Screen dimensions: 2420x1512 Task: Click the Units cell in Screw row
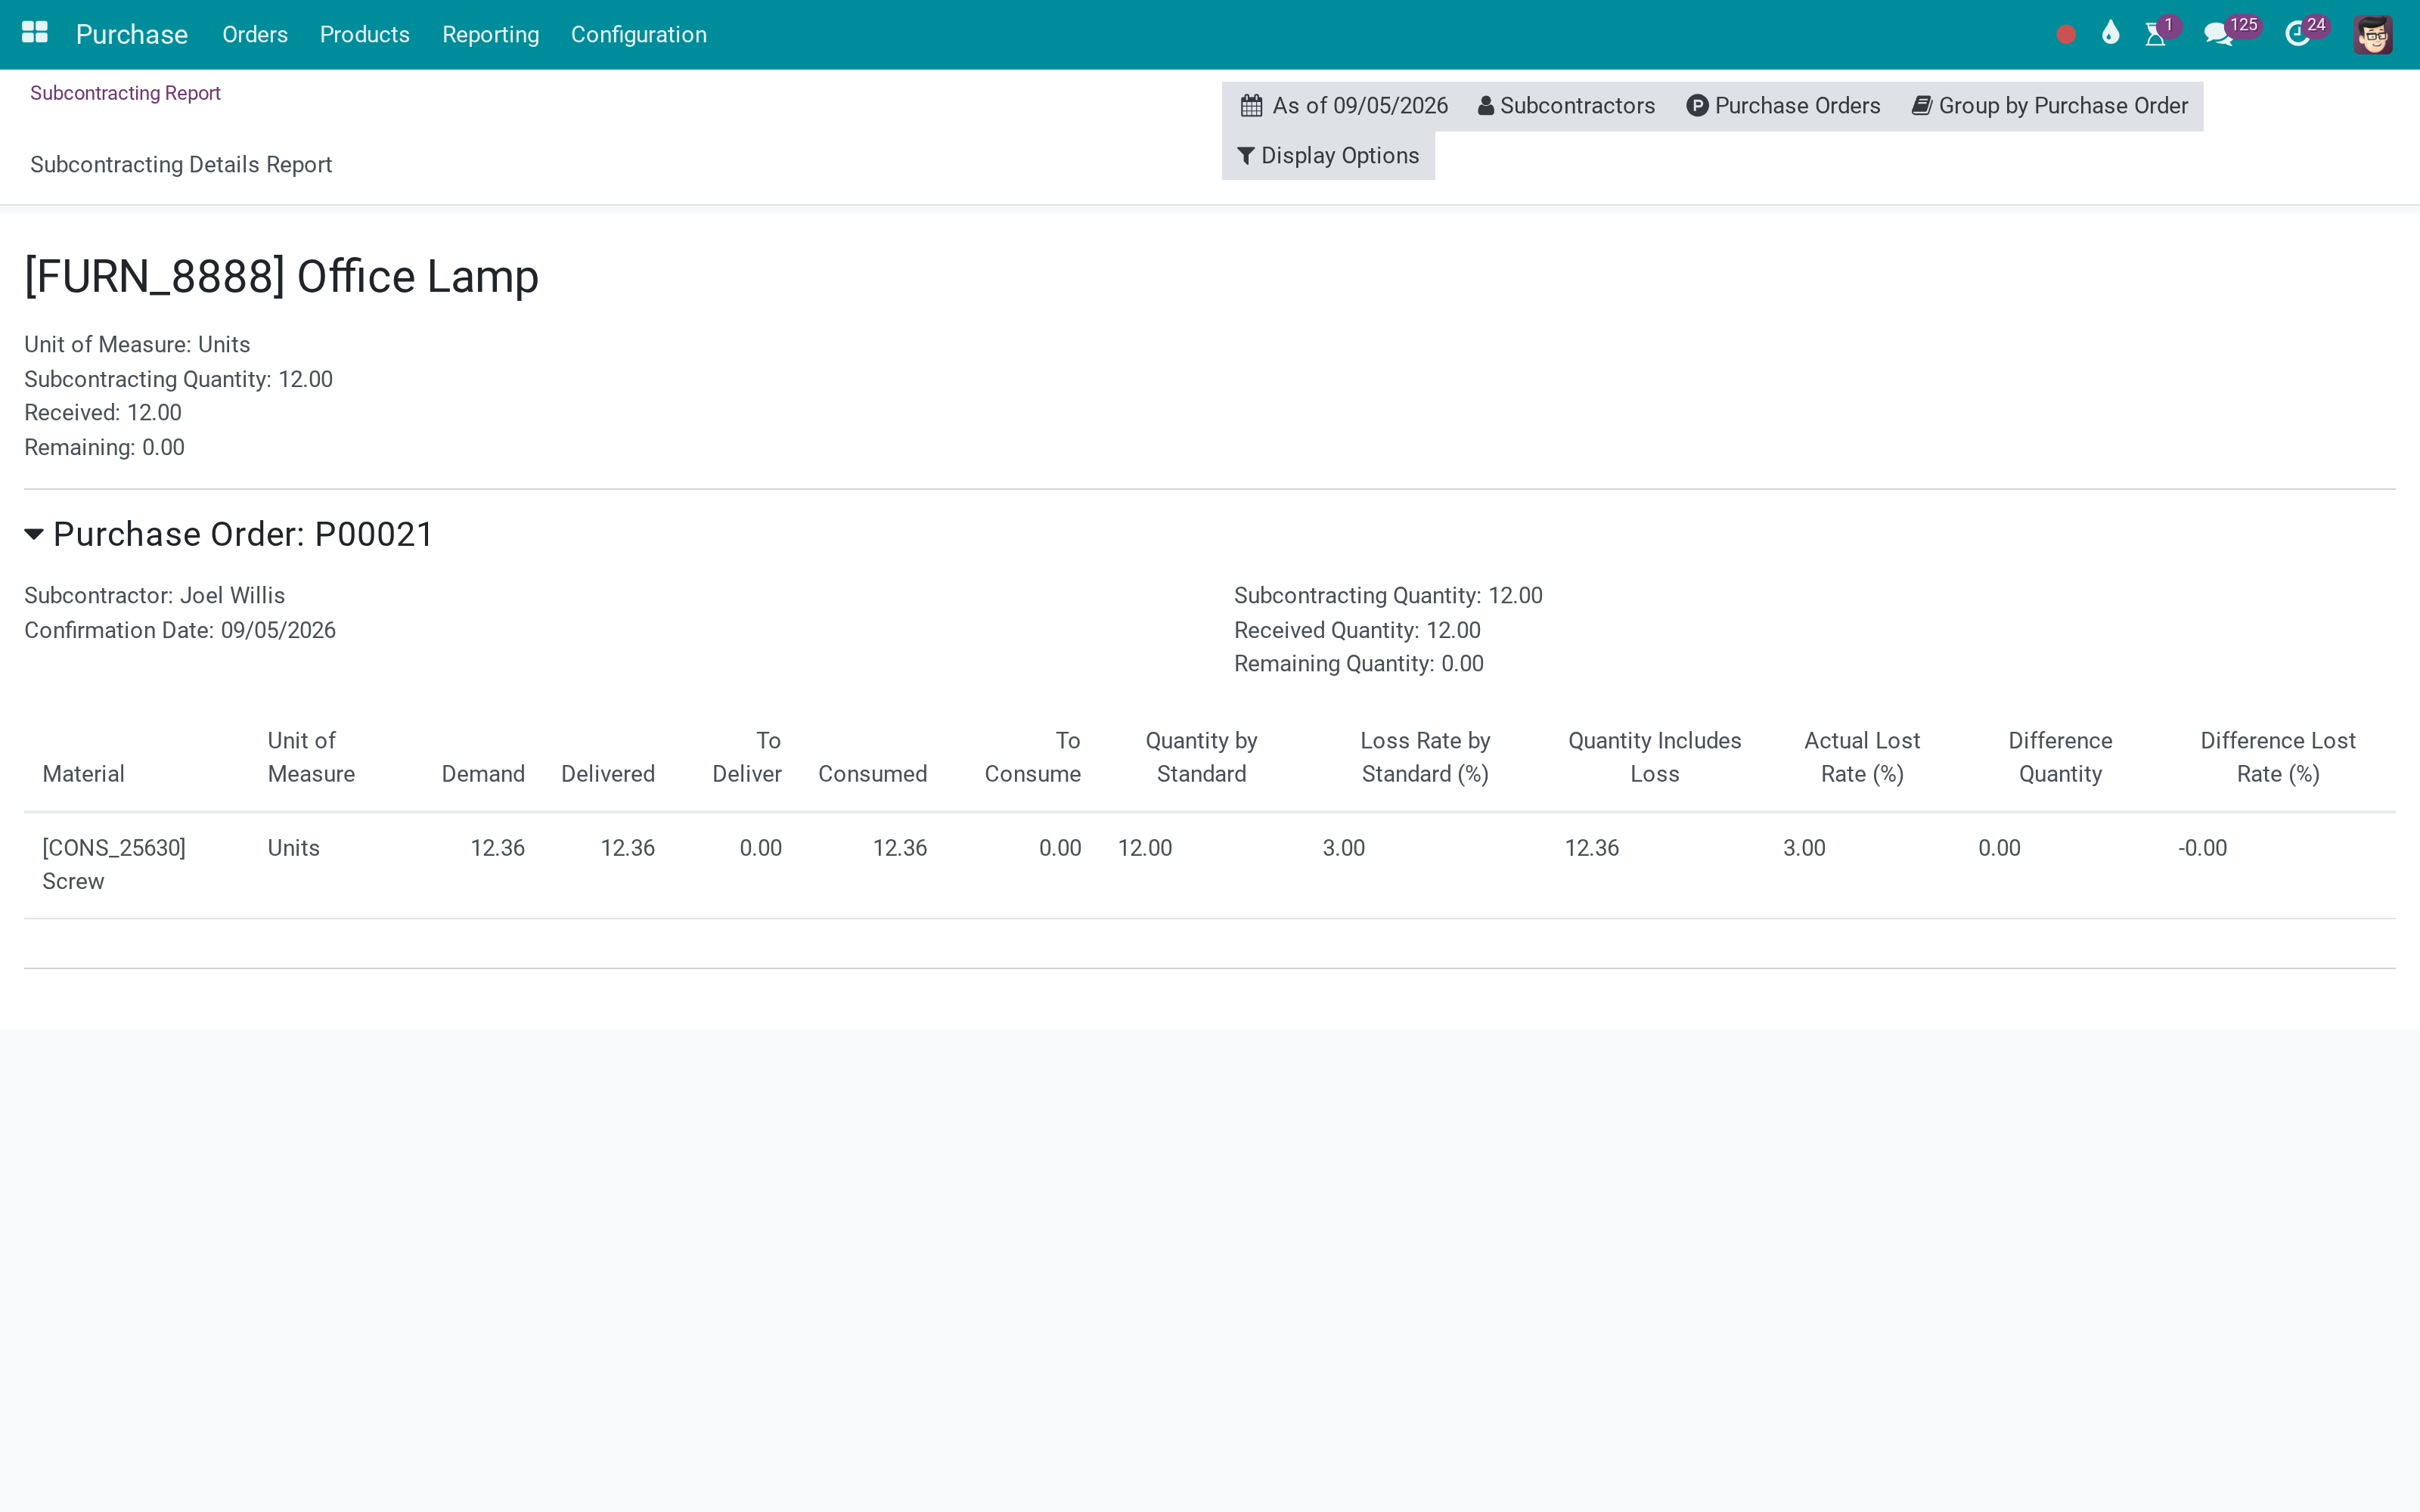(293, 848)
